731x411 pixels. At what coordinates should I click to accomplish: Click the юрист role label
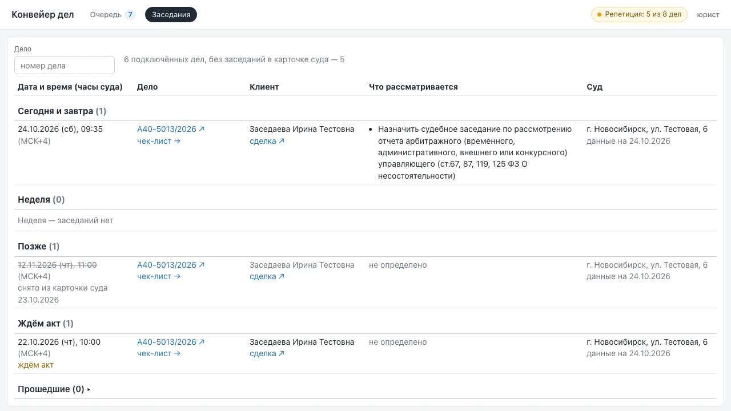point(708,14)
